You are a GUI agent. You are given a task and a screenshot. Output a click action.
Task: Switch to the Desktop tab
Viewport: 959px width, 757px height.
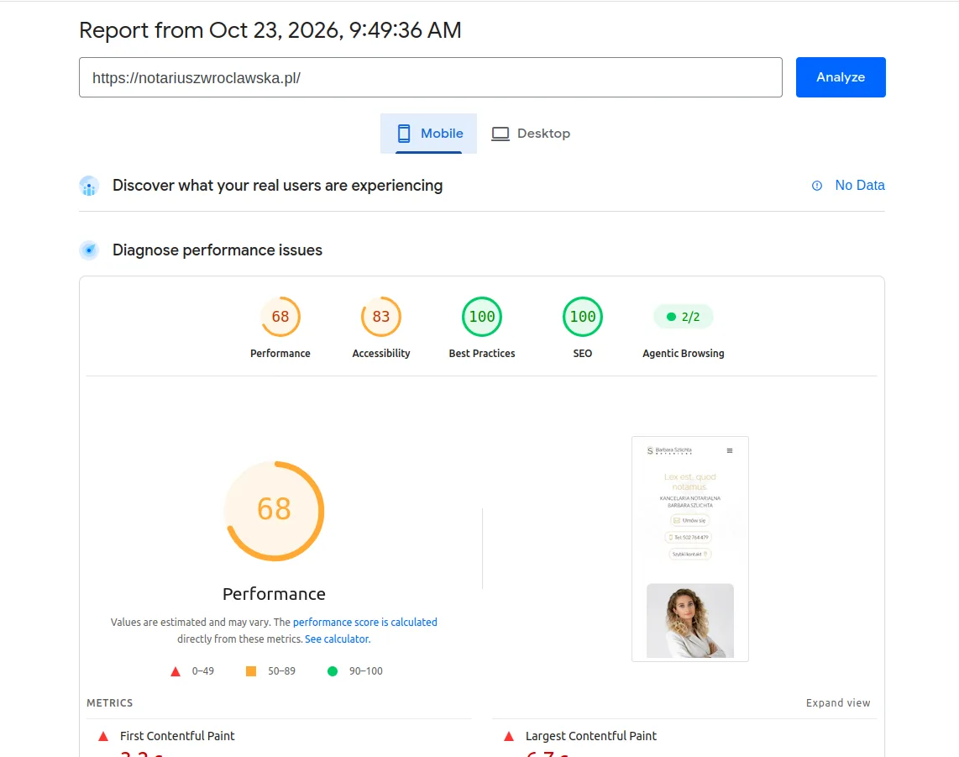pos(531,134)
